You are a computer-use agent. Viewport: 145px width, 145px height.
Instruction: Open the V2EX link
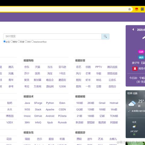click(10, 122)
